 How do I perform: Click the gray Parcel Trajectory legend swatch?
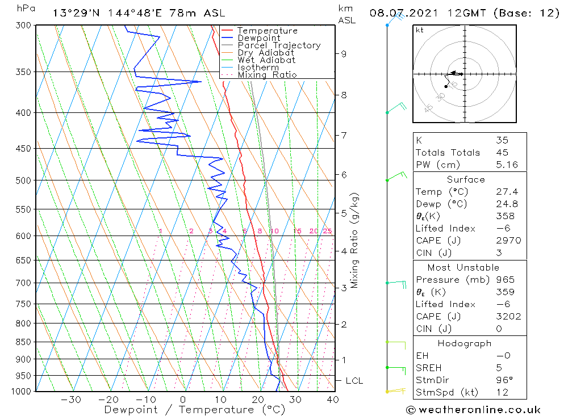[x=227, y=45]
